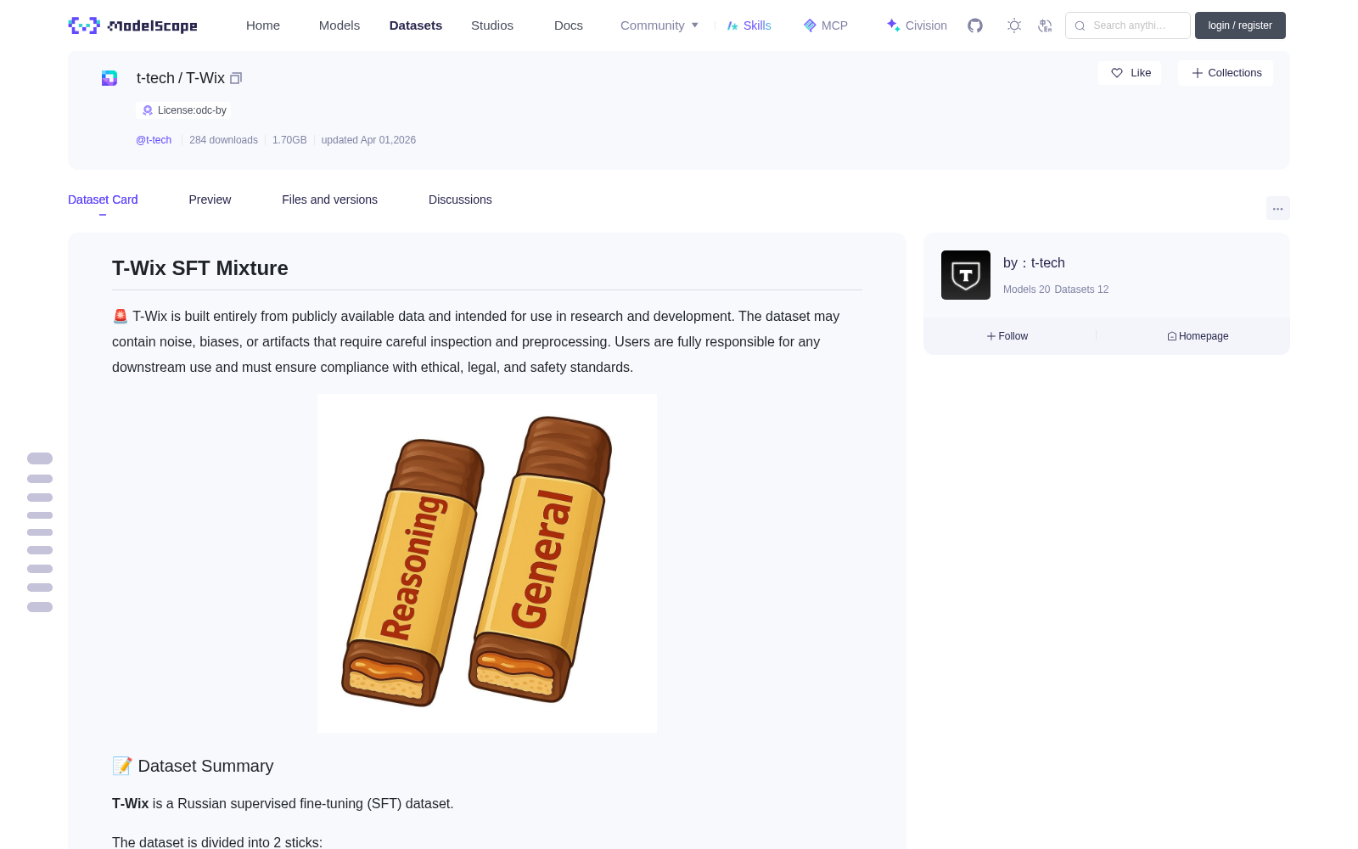Click the 1.70GB size text
The width and height of the screenshot is (1358, 849).
[289, 140]
